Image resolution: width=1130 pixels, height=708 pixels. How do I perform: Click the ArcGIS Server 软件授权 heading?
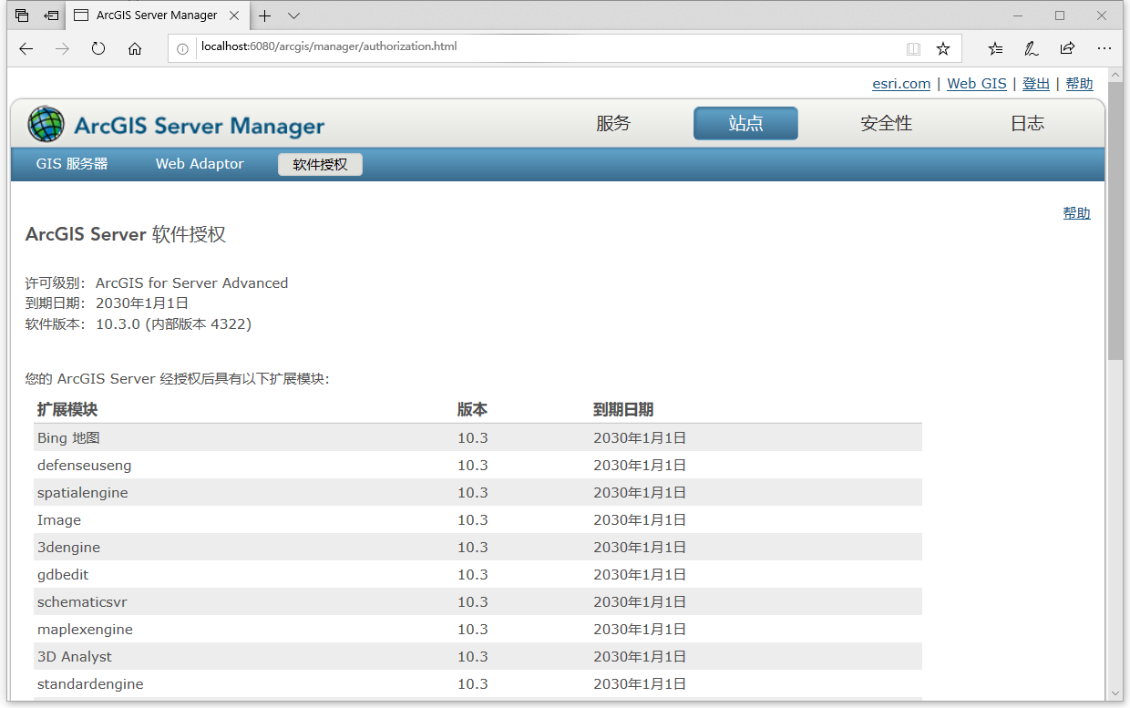click(x=126, y=234)
